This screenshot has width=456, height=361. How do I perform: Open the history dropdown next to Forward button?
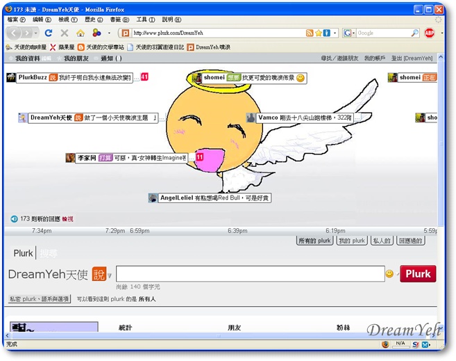pos(35,33)
